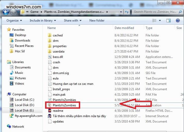Open the userdata folder
This screenshot has width=184, height=132.
click(58, 52)
